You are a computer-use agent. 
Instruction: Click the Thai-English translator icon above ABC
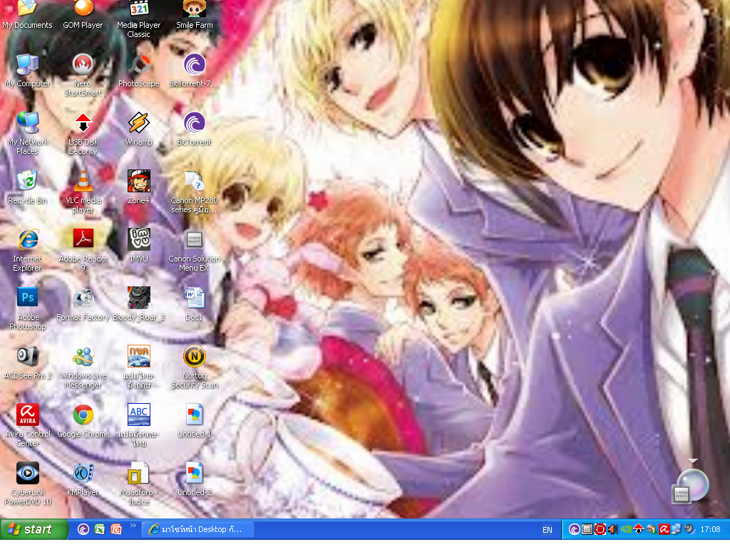click(139, 368)
